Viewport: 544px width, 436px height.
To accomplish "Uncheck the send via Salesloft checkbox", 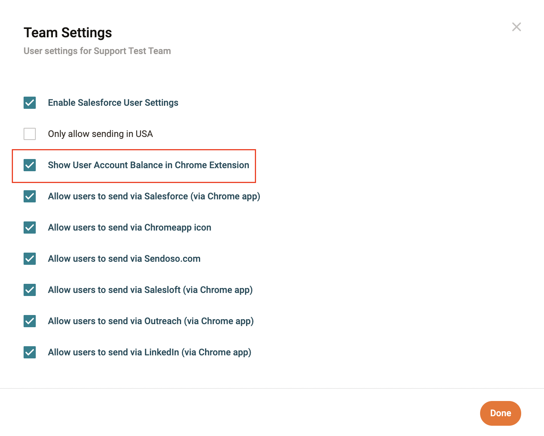I will point(30,290).
